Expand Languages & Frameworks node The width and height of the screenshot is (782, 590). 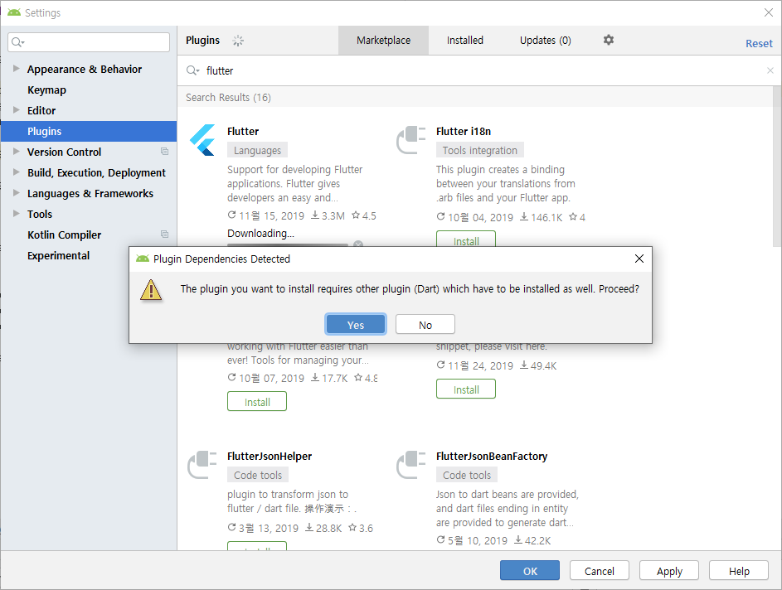pos(17,193)
